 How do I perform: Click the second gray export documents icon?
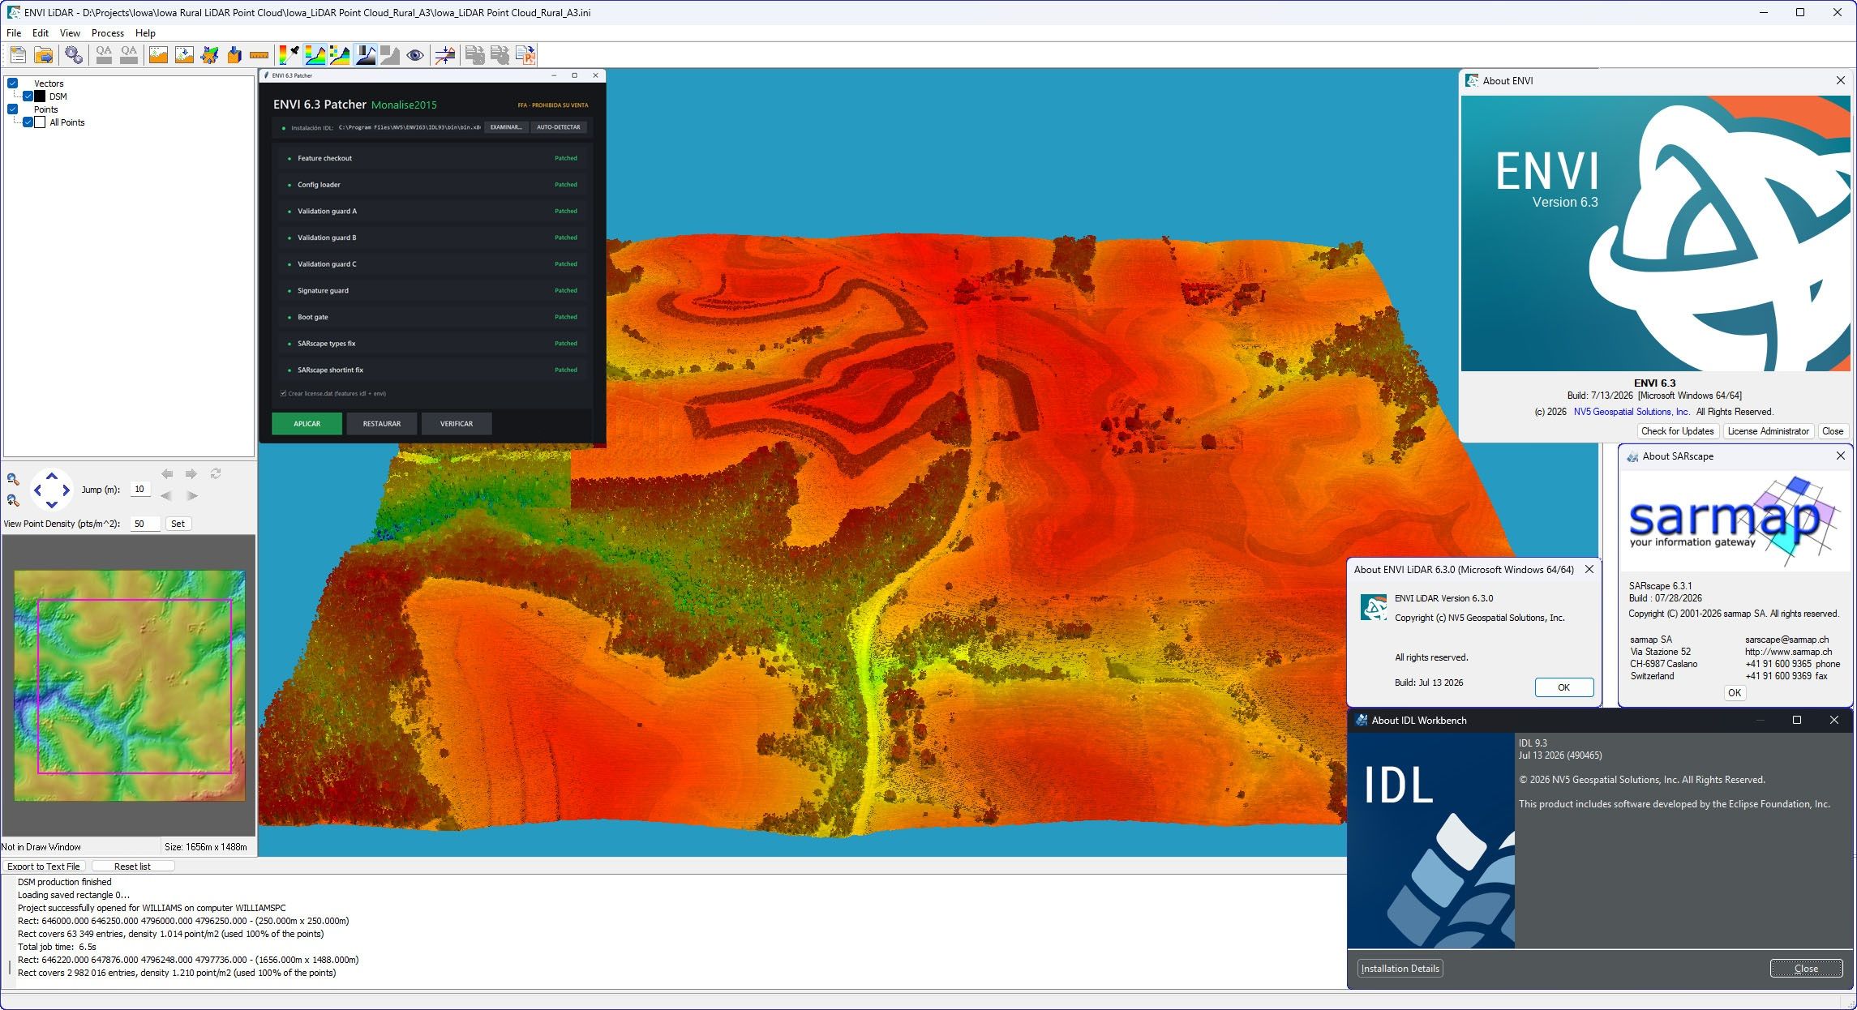point(500,55)
